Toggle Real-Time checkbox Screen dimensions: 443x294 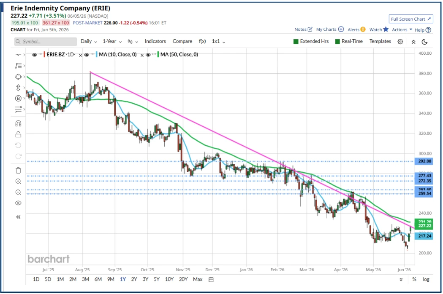point(337,42)
